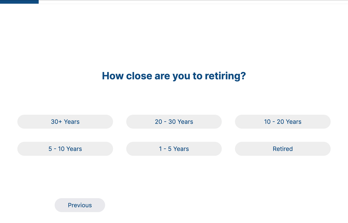Screen dimensions: 348x223
Task: Click the unfilled portion of the progress bar
Action: click(x=187, y=2)
